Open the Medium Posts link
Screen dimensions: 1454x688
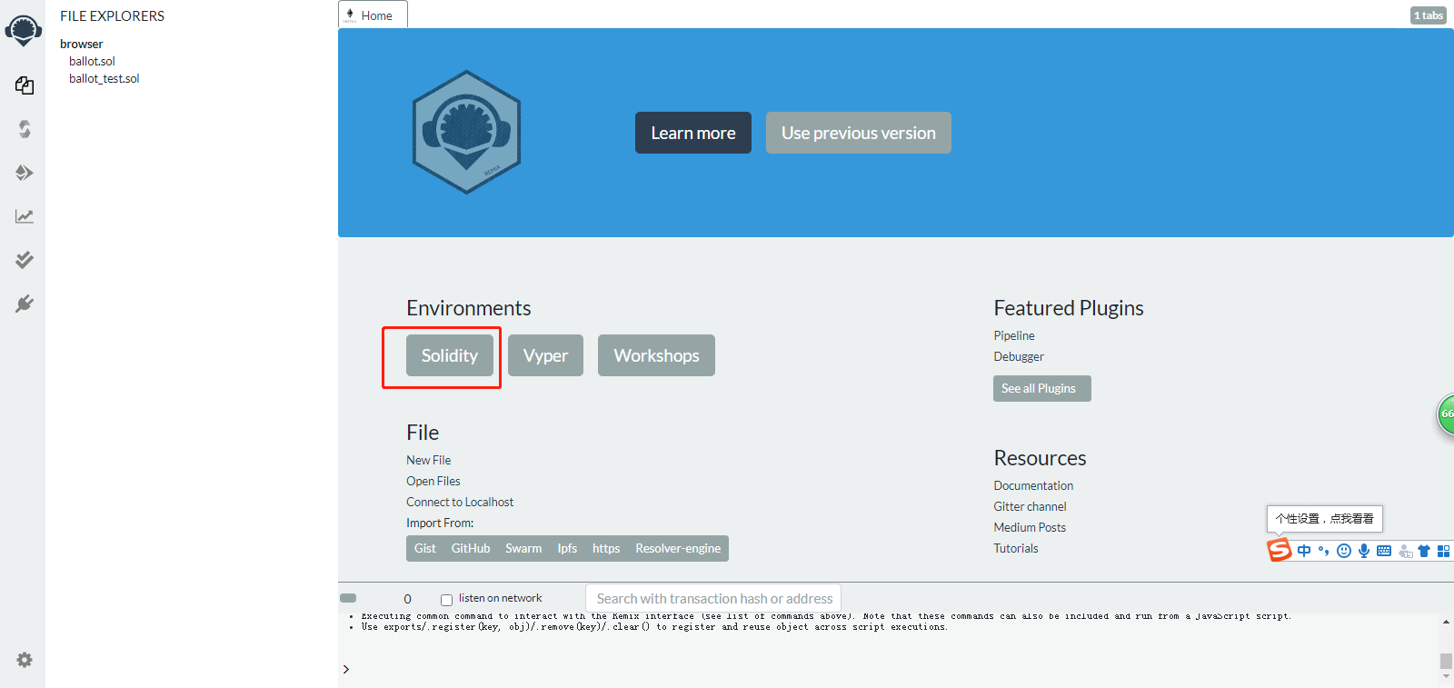(x=1030, y=527)
